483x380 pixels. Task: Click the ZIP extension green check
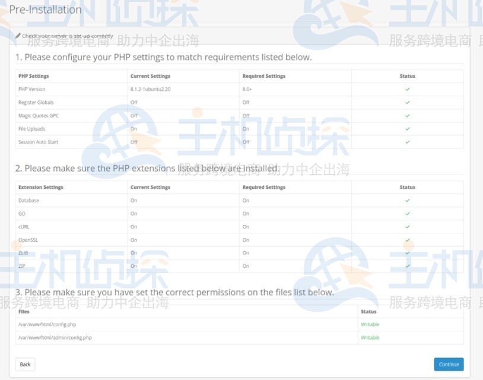click(x=407, y=266)
